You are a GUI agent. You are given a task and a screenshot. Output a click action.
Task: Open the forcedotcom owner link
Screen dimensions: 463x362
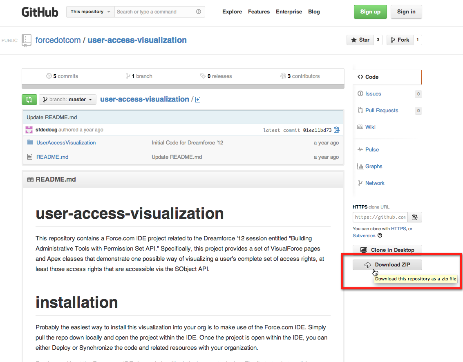(58, 40)
